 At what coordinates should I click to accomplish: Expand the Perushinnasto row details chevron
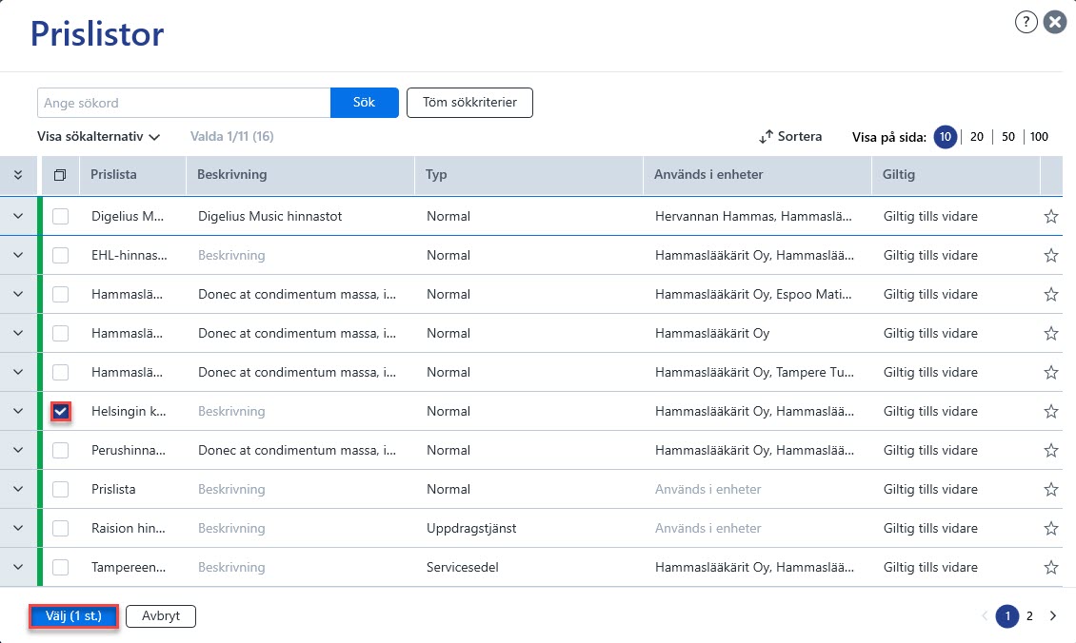coord(18,450)
